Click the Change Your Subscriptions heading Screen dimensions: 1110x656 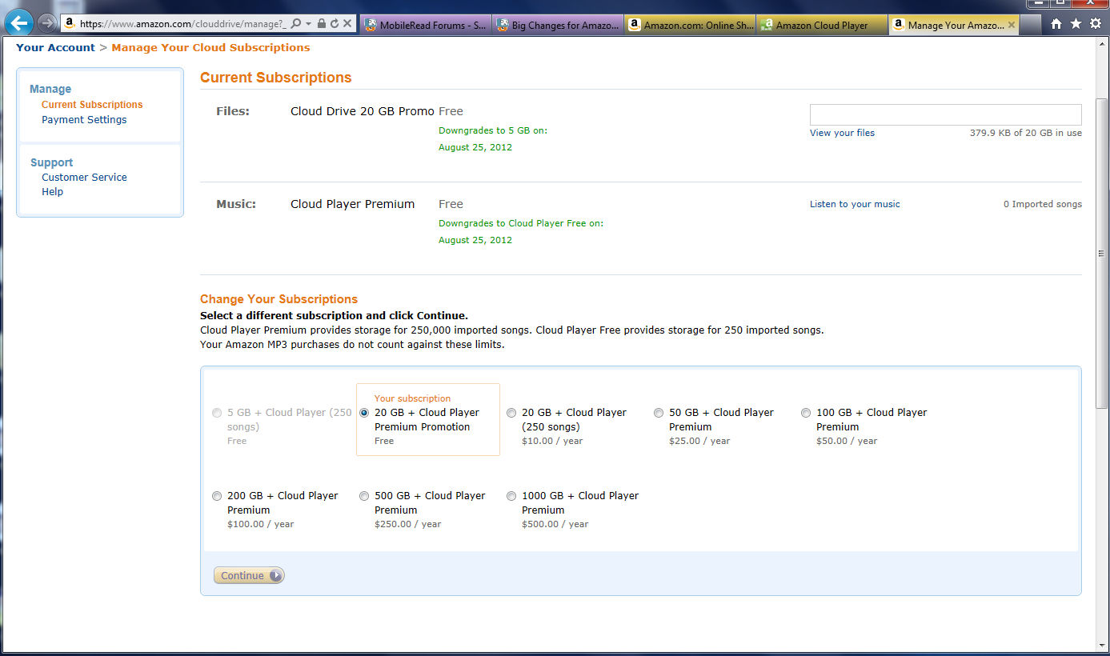279,299
